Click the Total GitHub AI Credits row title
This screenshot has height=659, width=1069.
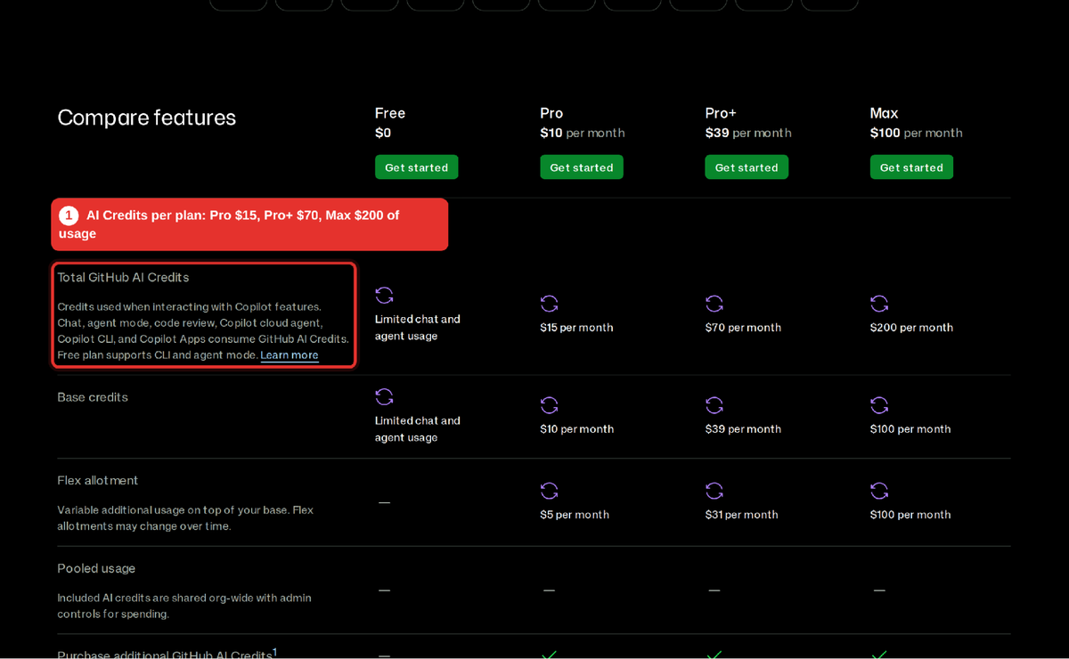[x=123, y=277]
